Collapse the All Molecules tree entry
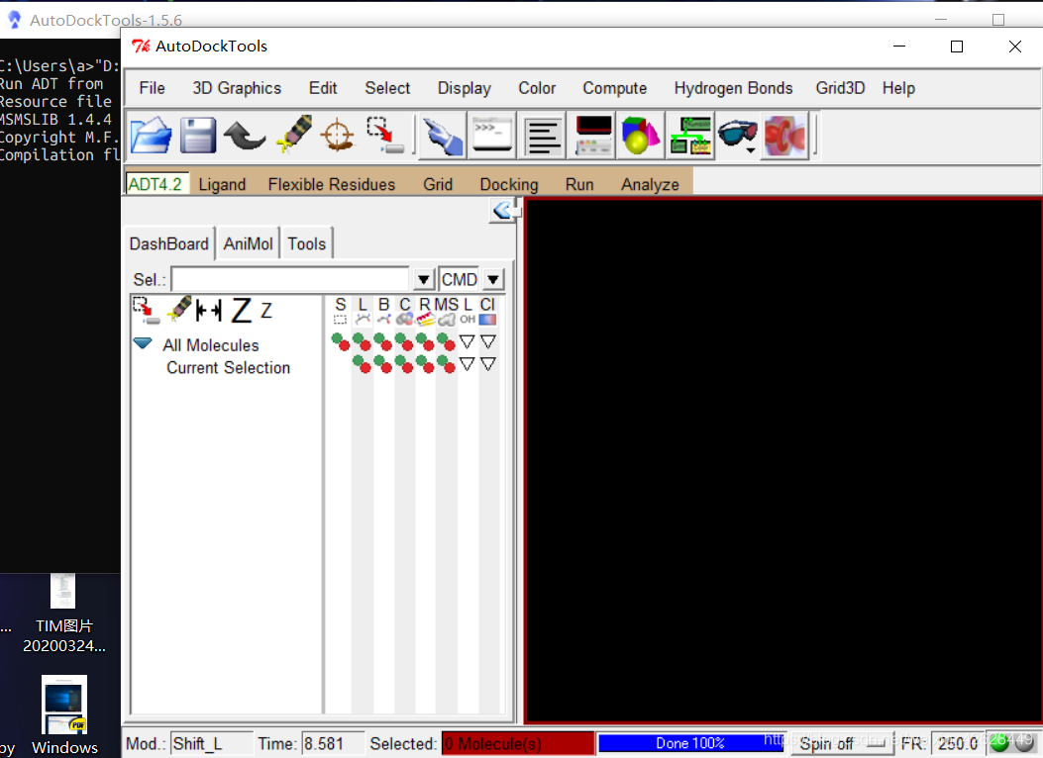Image resolution: width=1043 pixels, height=758 pixels. (142, 344)
